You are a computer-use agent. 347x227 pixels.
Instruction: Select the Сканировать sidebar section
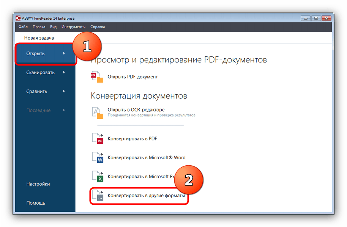point(45,72)
